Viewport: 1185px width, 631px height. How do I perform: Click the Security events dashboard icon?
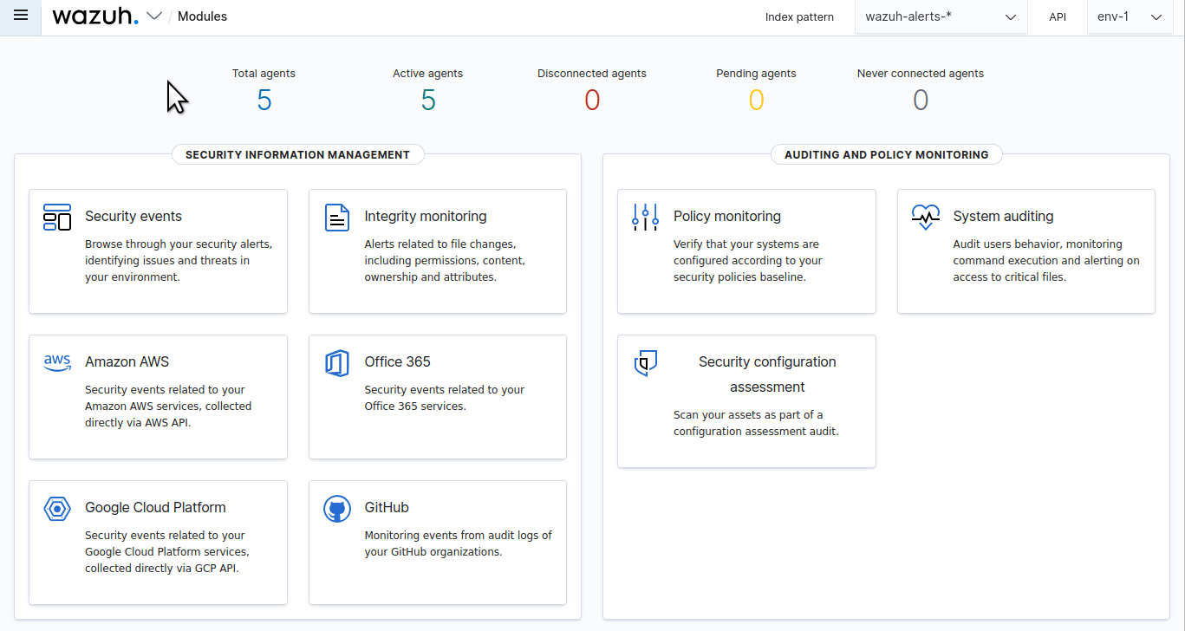point(57,217)
